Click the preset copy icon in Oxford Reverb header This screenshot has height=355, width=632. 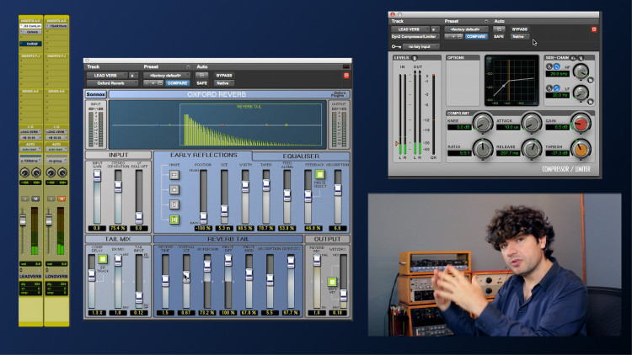point(160,83)
